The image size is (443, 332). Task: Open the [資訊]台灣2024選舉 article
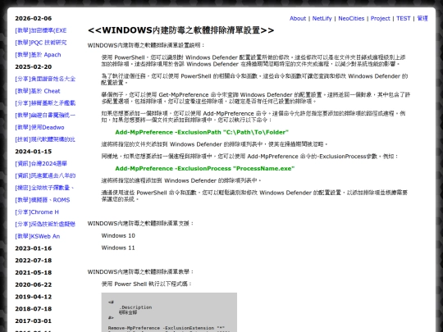tap(41, 163)
